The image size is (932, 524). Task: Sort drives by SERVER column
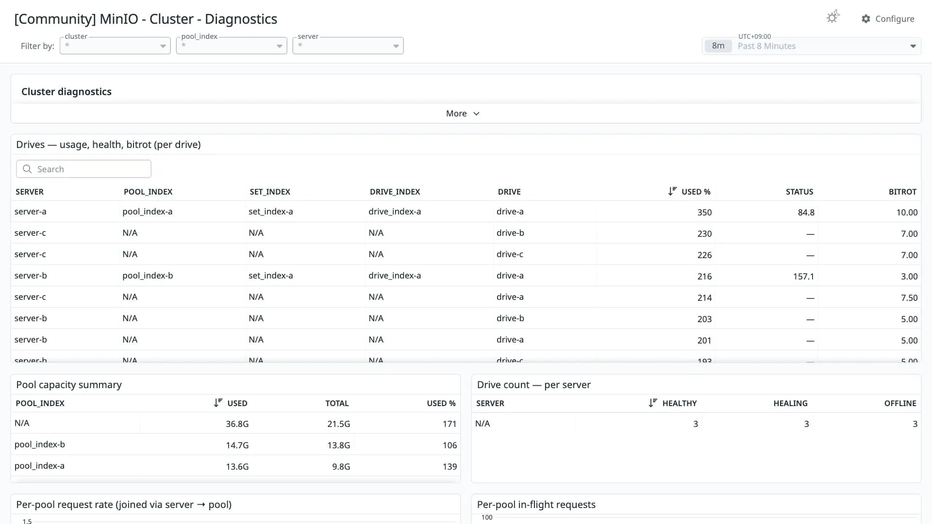pos(30,192)
